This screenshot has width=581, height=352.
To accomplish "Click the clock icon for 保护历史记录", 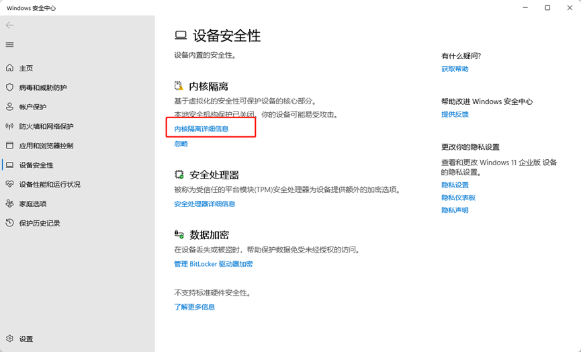I will pyautogui.click(x=9, y=222).
